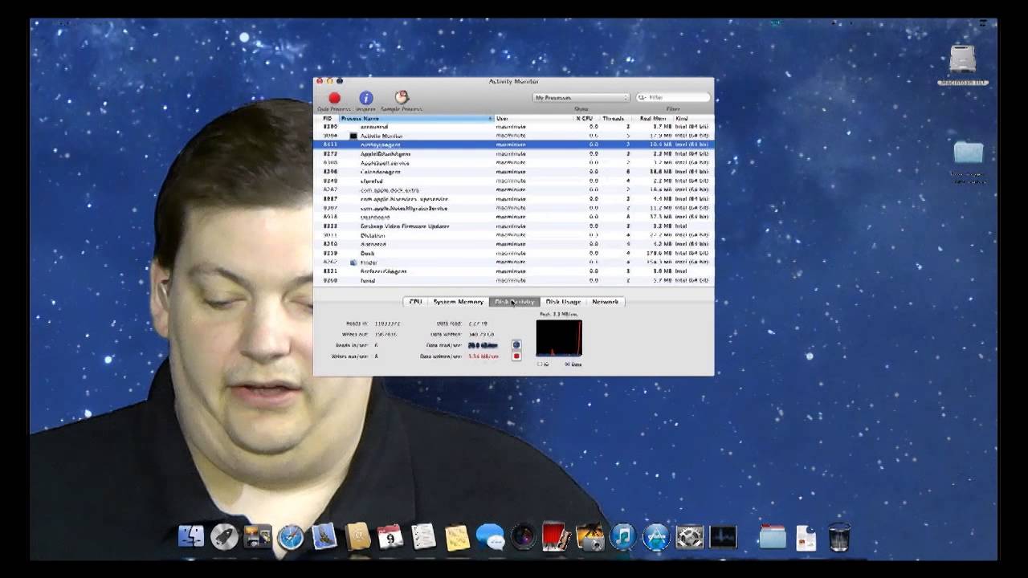Open the My Processes dropdown
This screenshot has height=578, width=1028.
click(x=581, y=96)
